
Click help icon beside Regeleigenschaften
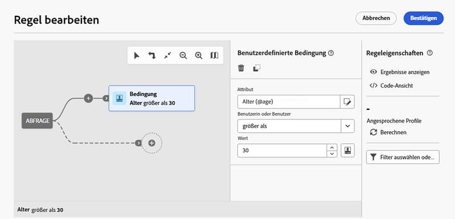[x=430, y=53]
